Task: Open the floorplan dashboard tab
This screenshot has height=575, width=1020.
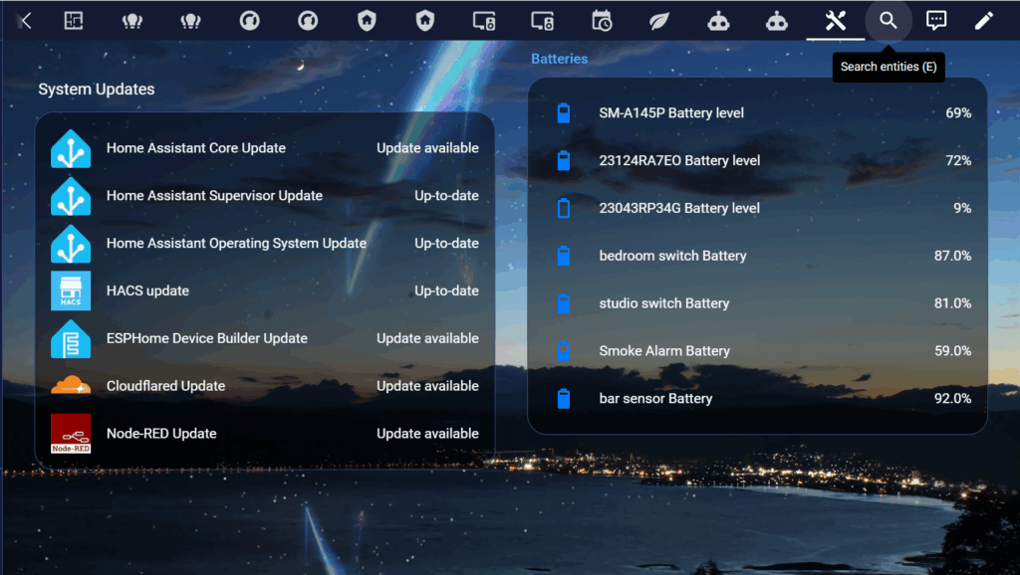Action: 74,21
